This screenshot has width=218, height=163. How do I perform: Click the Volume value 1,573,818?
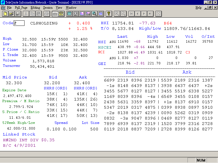pos(43,61)
